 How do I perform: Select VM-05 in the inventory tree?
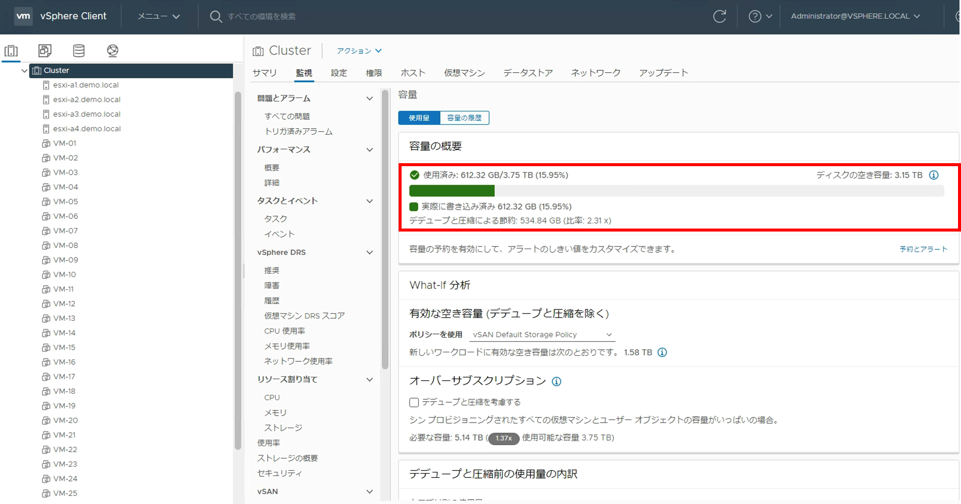coord(65,202)
